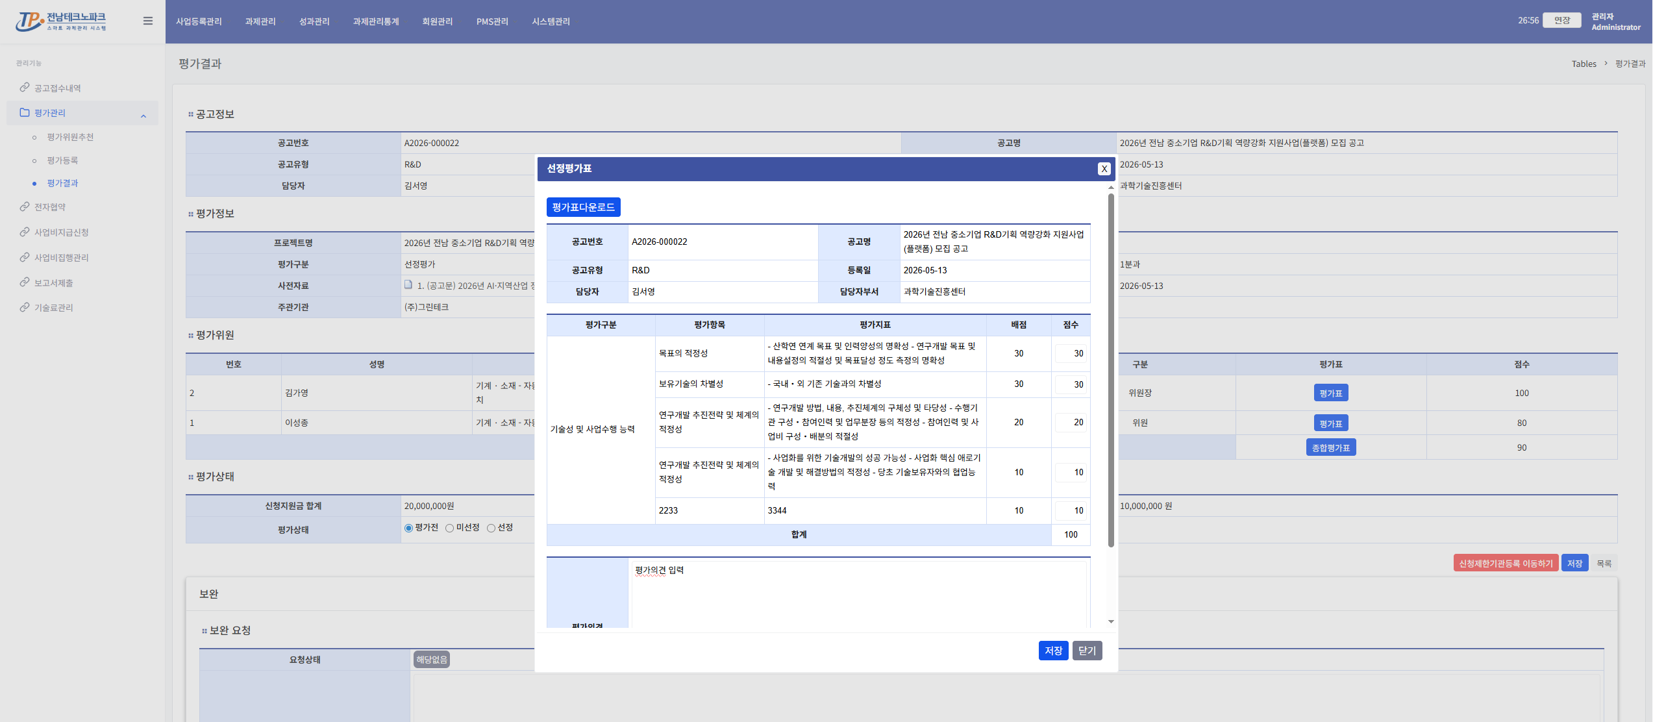The height and width of the screenshot is (722, 1653).
Task: Click the 목표의 적정성 score field
Action: (x=1071, y=354)
